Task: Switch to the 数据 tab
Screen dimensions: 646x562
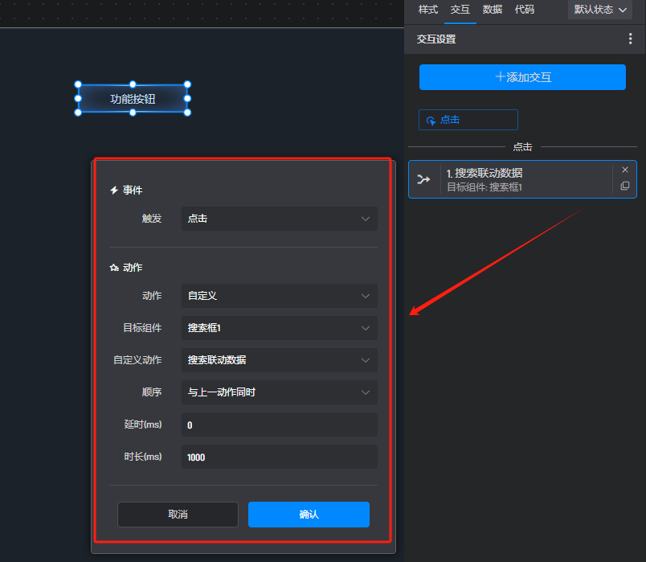Action: tap(493, 10)
